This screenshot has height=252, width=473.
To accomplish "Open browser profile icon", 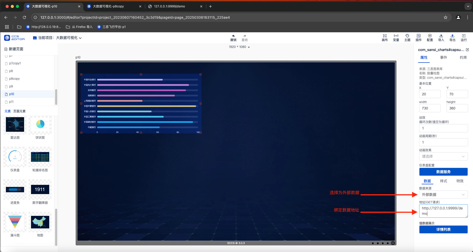I will (458, 17).
